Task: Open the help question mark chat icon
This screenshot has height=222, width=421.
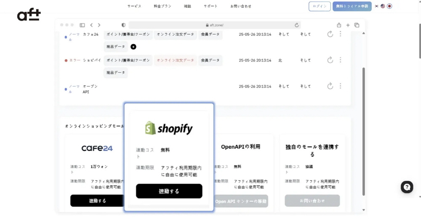Action: pos(407,187)
